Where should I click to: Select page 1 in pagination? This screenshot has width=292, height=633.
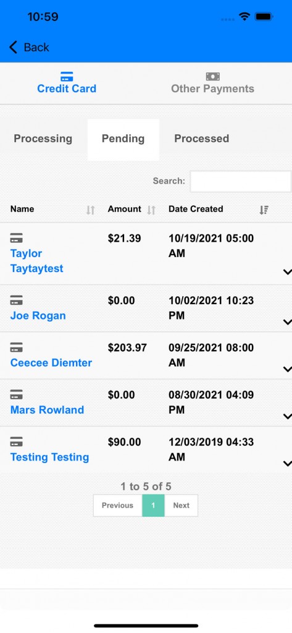[x=153, y=506]
